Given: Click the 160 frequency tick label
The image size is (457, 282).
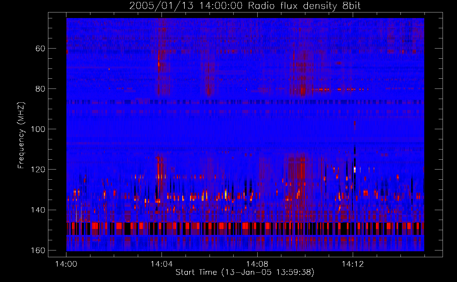Looking at the screenshot, I should [x=38, y=250].
